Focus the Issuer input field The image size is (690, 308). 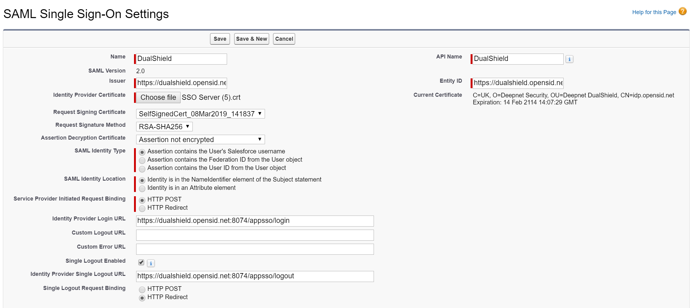[181, 83]
